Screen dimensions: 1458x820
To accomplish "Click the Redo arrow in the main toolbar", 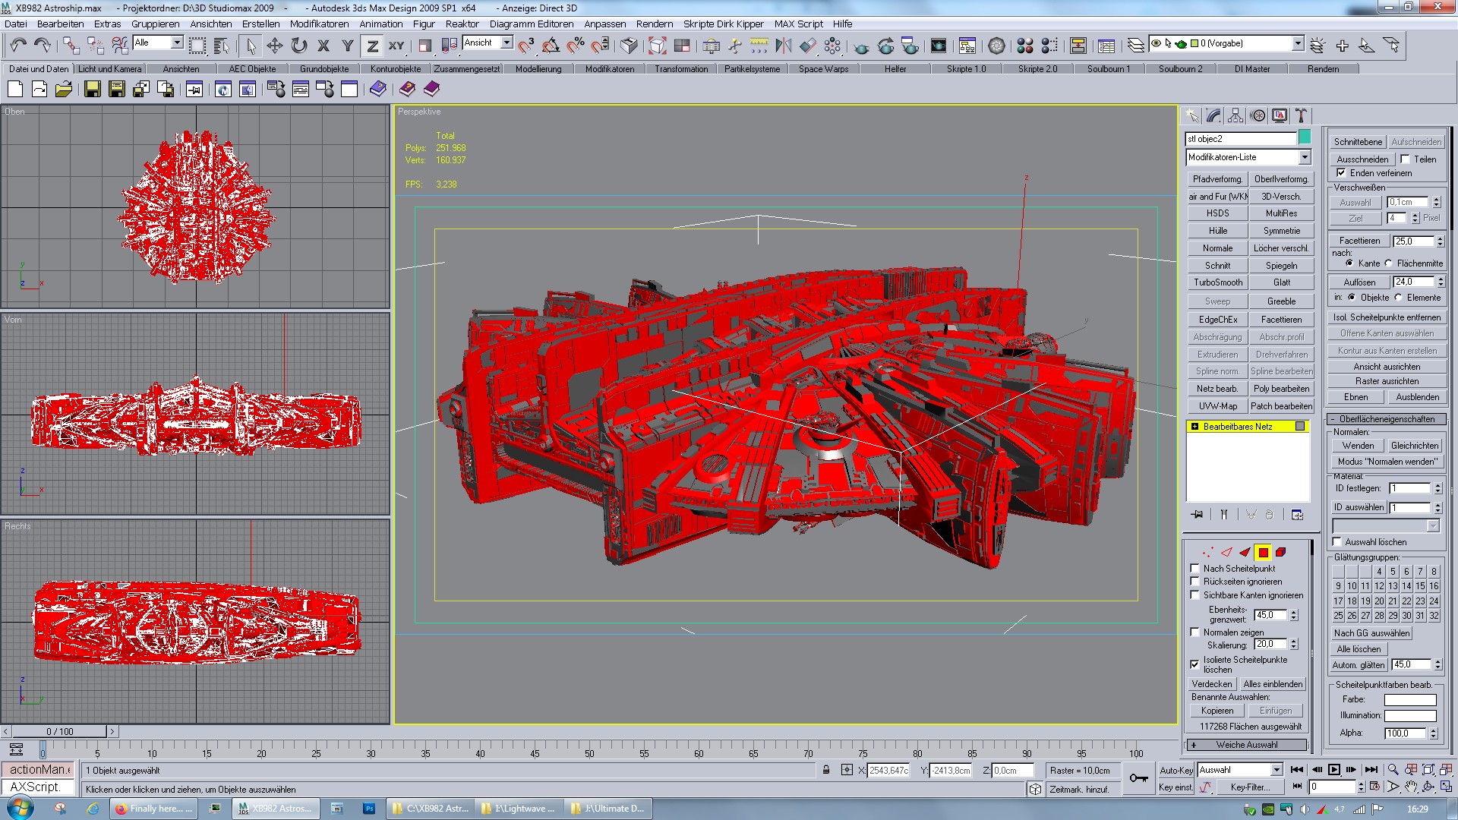I will (43, 46).
